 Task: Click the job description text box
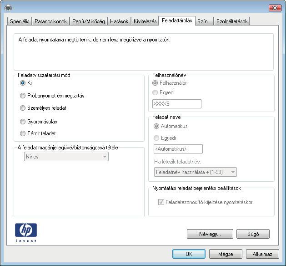coord(144,52)
